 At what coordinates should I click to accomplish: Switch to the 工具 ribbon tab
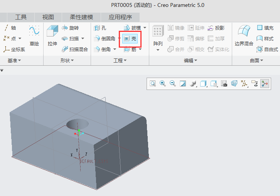click(x=21, y=17)
